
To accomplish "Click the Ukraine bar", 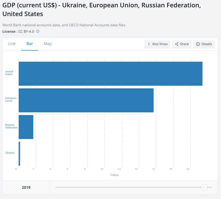I will 19,153.
